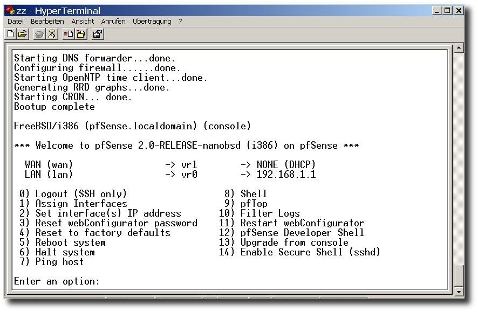This screenshot has width=478, height=312.
Task: Click option '10) Filter Logs'
Action: (259, 213)
